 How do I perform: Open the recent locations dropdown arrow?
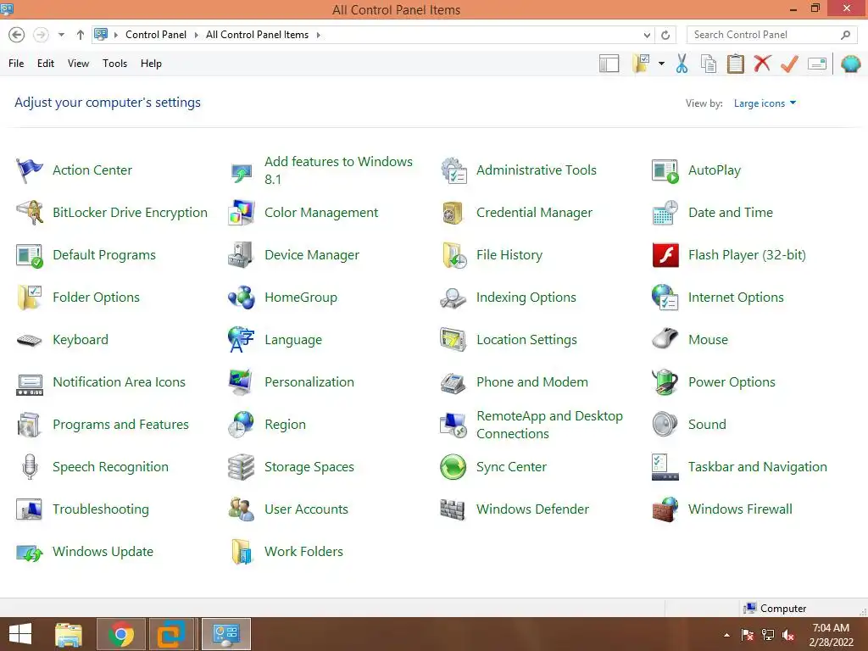pos(61,35)
